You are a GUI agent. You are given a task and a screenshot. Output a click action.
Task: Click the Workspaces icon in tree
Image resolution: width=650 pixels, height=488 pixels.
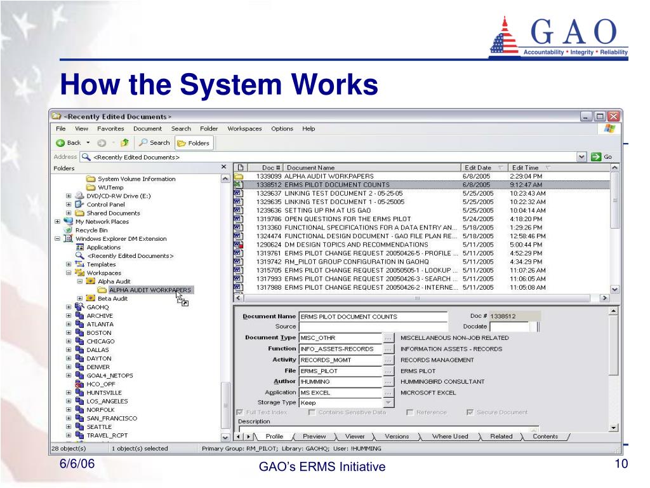pos(79,273)
